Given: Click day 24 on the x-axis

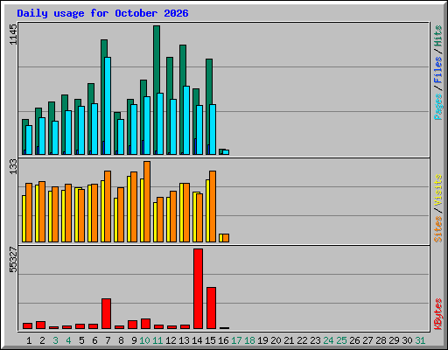Looking at the screenshot, I should [x=328, y=340].
